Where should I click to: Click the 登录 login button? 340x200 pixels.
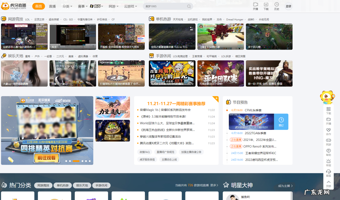tap(288, 6)
